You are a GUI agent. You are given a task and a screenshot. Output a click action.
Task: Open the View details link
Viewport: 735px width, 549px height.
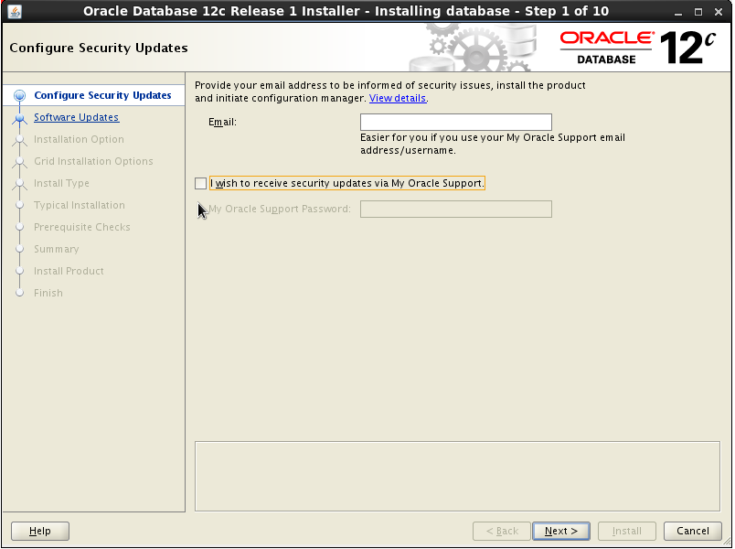(398, 98)
